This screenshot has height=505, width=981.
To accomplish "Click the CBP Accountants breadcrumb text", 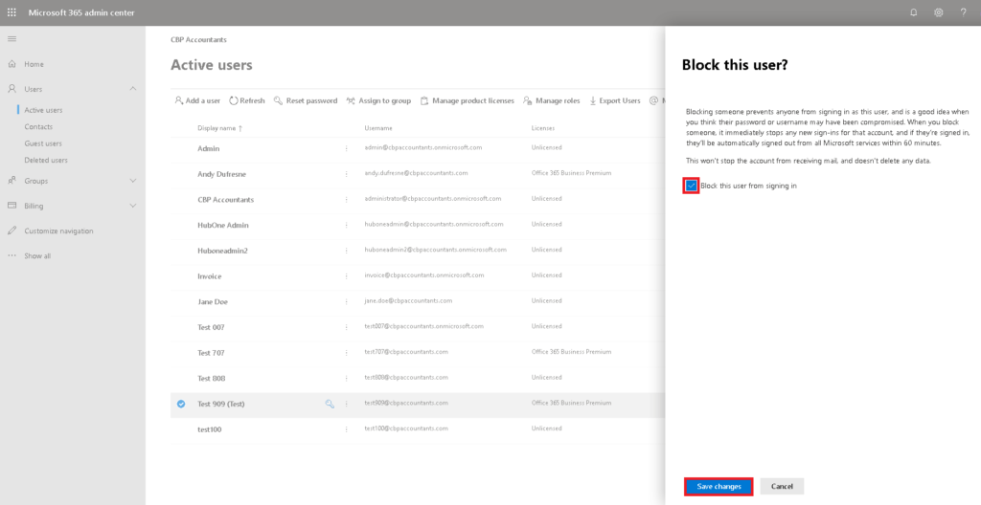I will [x=199, y=39].
